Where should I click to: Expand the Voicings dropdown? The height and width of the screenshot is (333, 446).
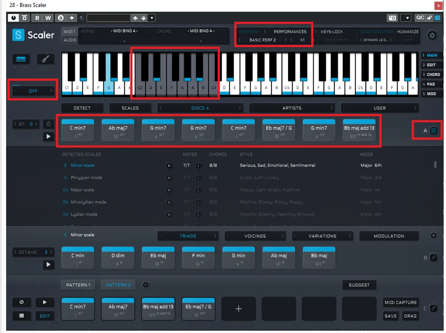click(x=255, y=236)
